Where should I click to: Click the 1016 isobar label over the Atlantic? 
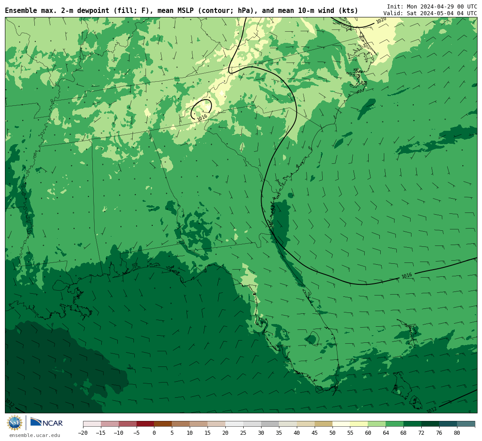[407, 276]
